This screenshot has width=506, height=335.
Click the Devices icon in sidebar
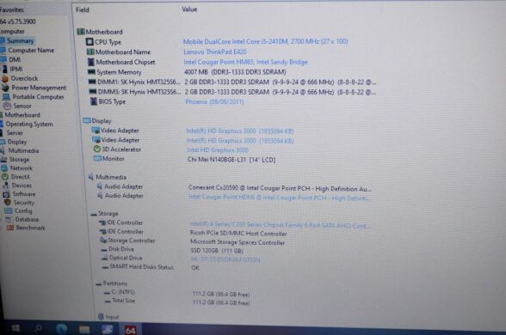pyautogui.click(x=5, y=186)
